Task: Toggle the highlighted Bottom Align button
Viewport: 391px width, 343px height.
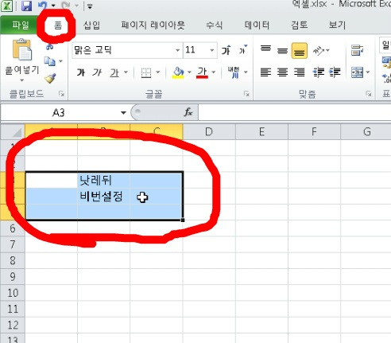Action: (300, 50)
